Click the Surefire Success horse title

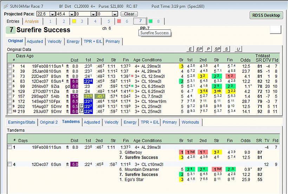click(43, 30)
